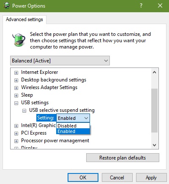Click the settings list scrollbar thumb
The image size is (169, 184).
[155, 111]
